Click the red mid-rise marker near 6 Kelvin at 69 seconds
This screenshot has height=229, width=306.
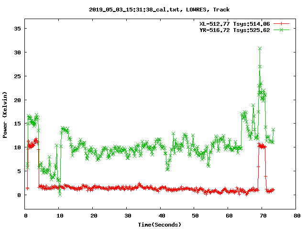(258, 167)
